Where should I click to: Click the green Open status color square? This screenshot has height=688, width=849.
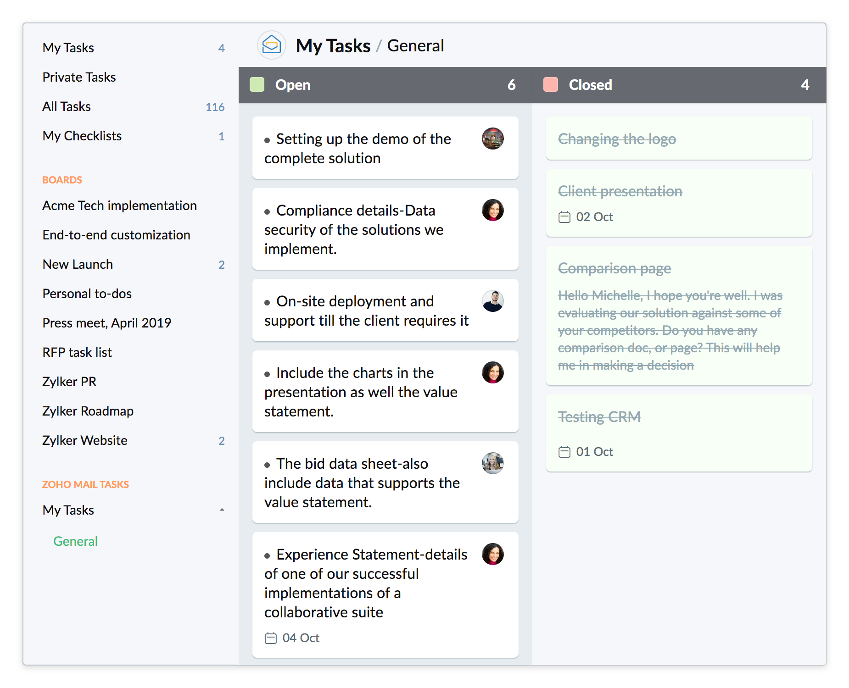(257, 85)
